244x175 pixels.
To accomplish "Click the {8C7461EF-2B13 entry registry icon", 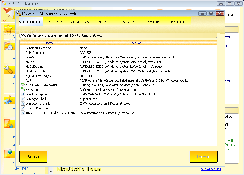I will (x=23, y=113).
